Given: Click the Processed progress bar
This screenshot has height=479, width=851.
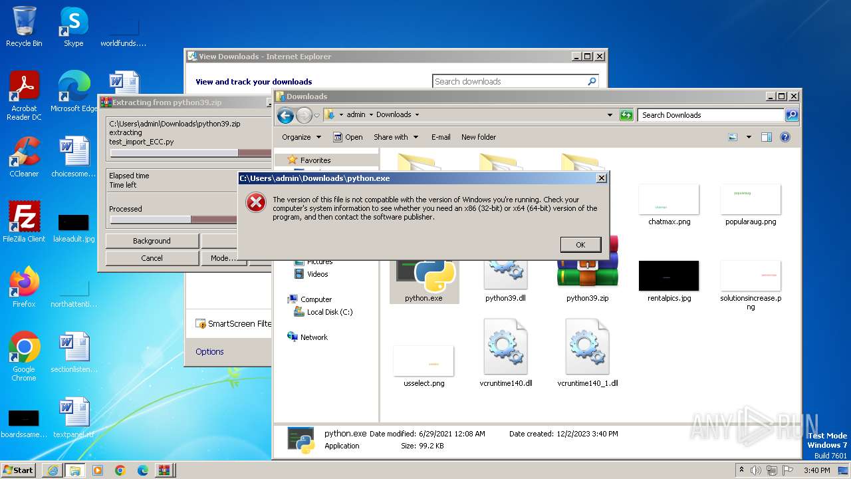Looking at the screenshot, I should click(174, 220).
